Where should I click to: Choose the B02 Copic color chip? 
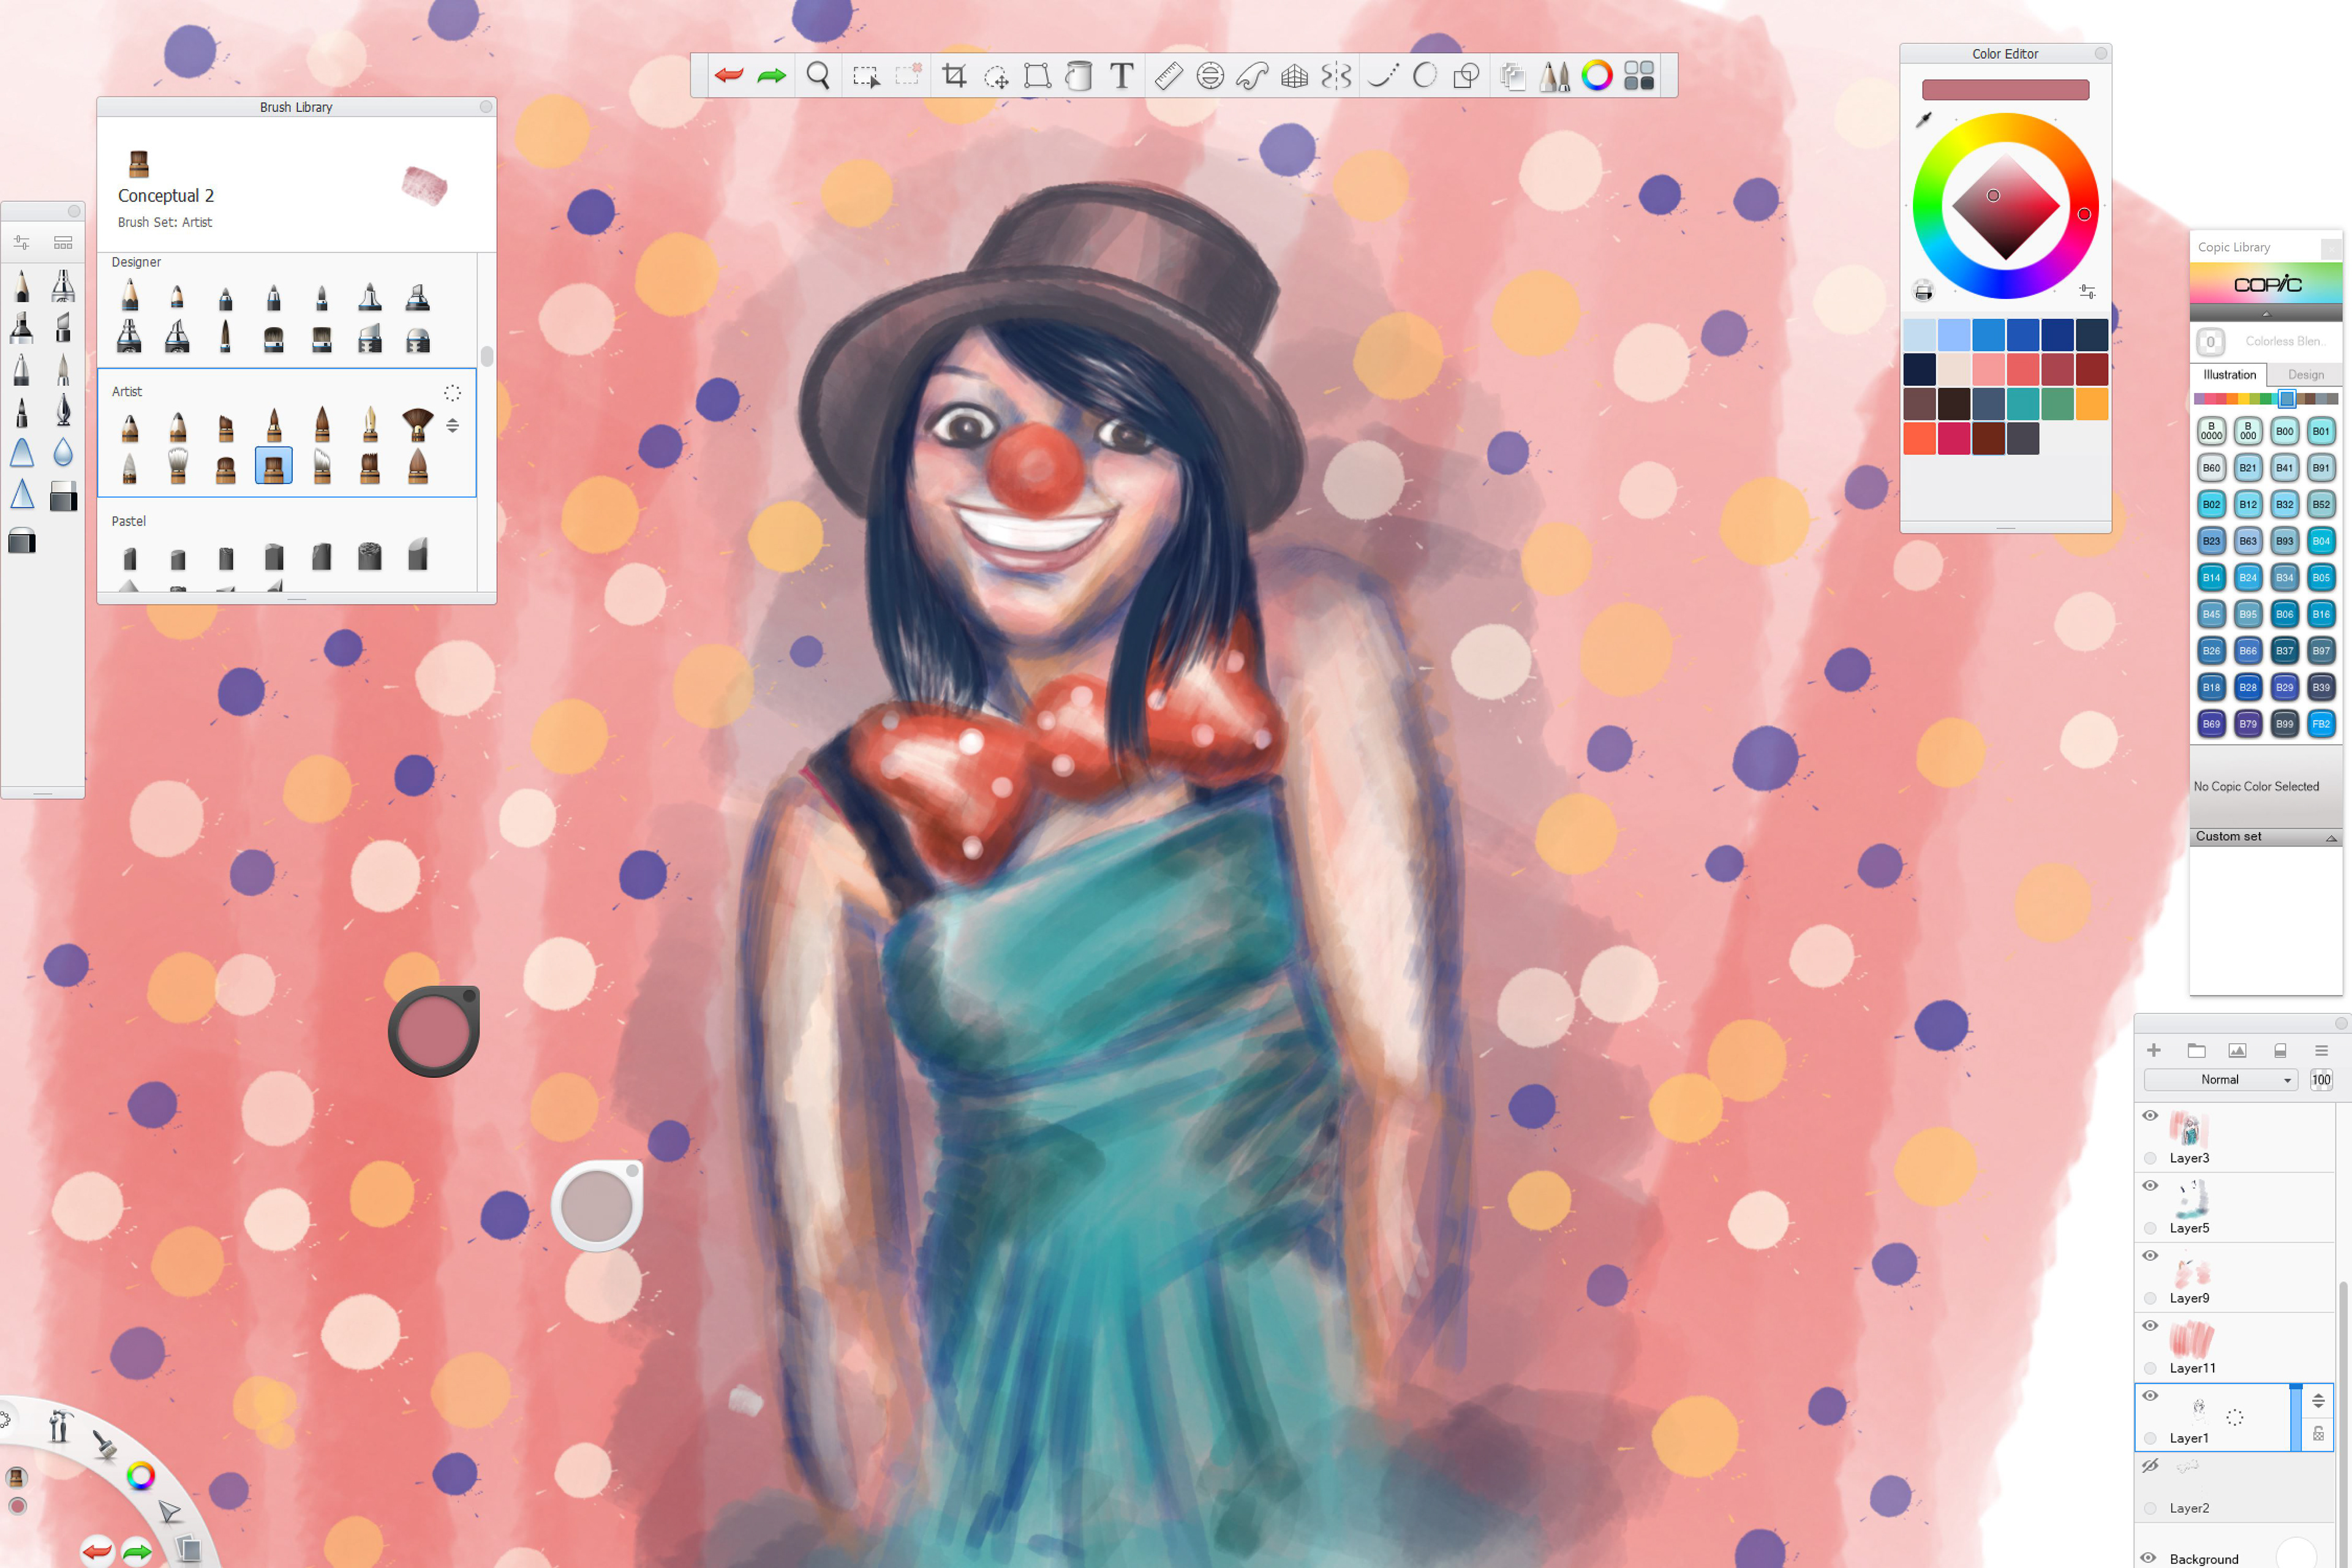(2211, 505)
